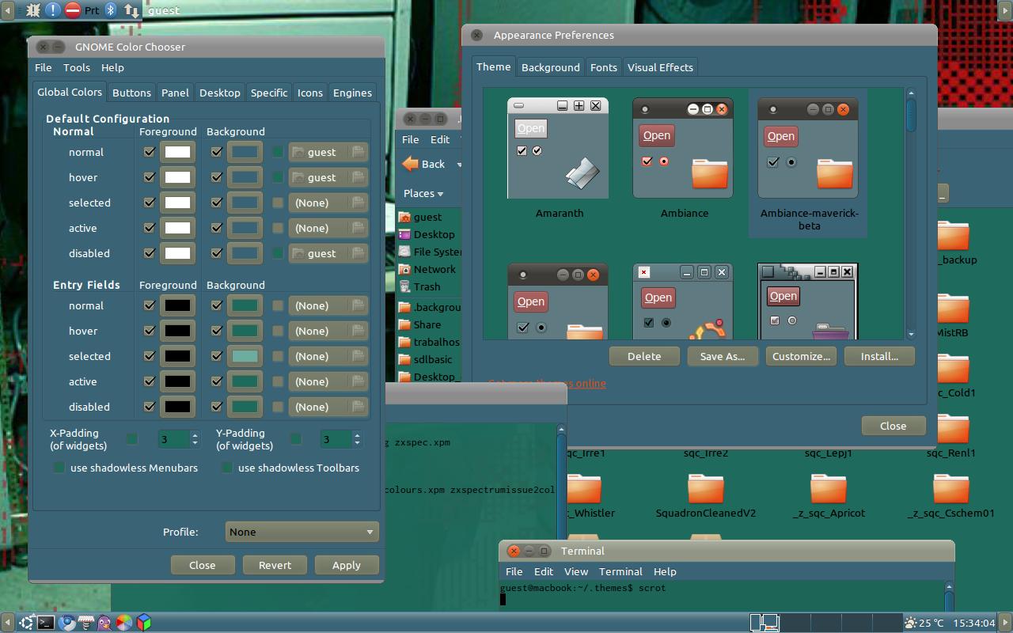The width and height of the screenshot is (1013, 633).
Task: Click the blue exclamation notification icon
Action: 52,10
